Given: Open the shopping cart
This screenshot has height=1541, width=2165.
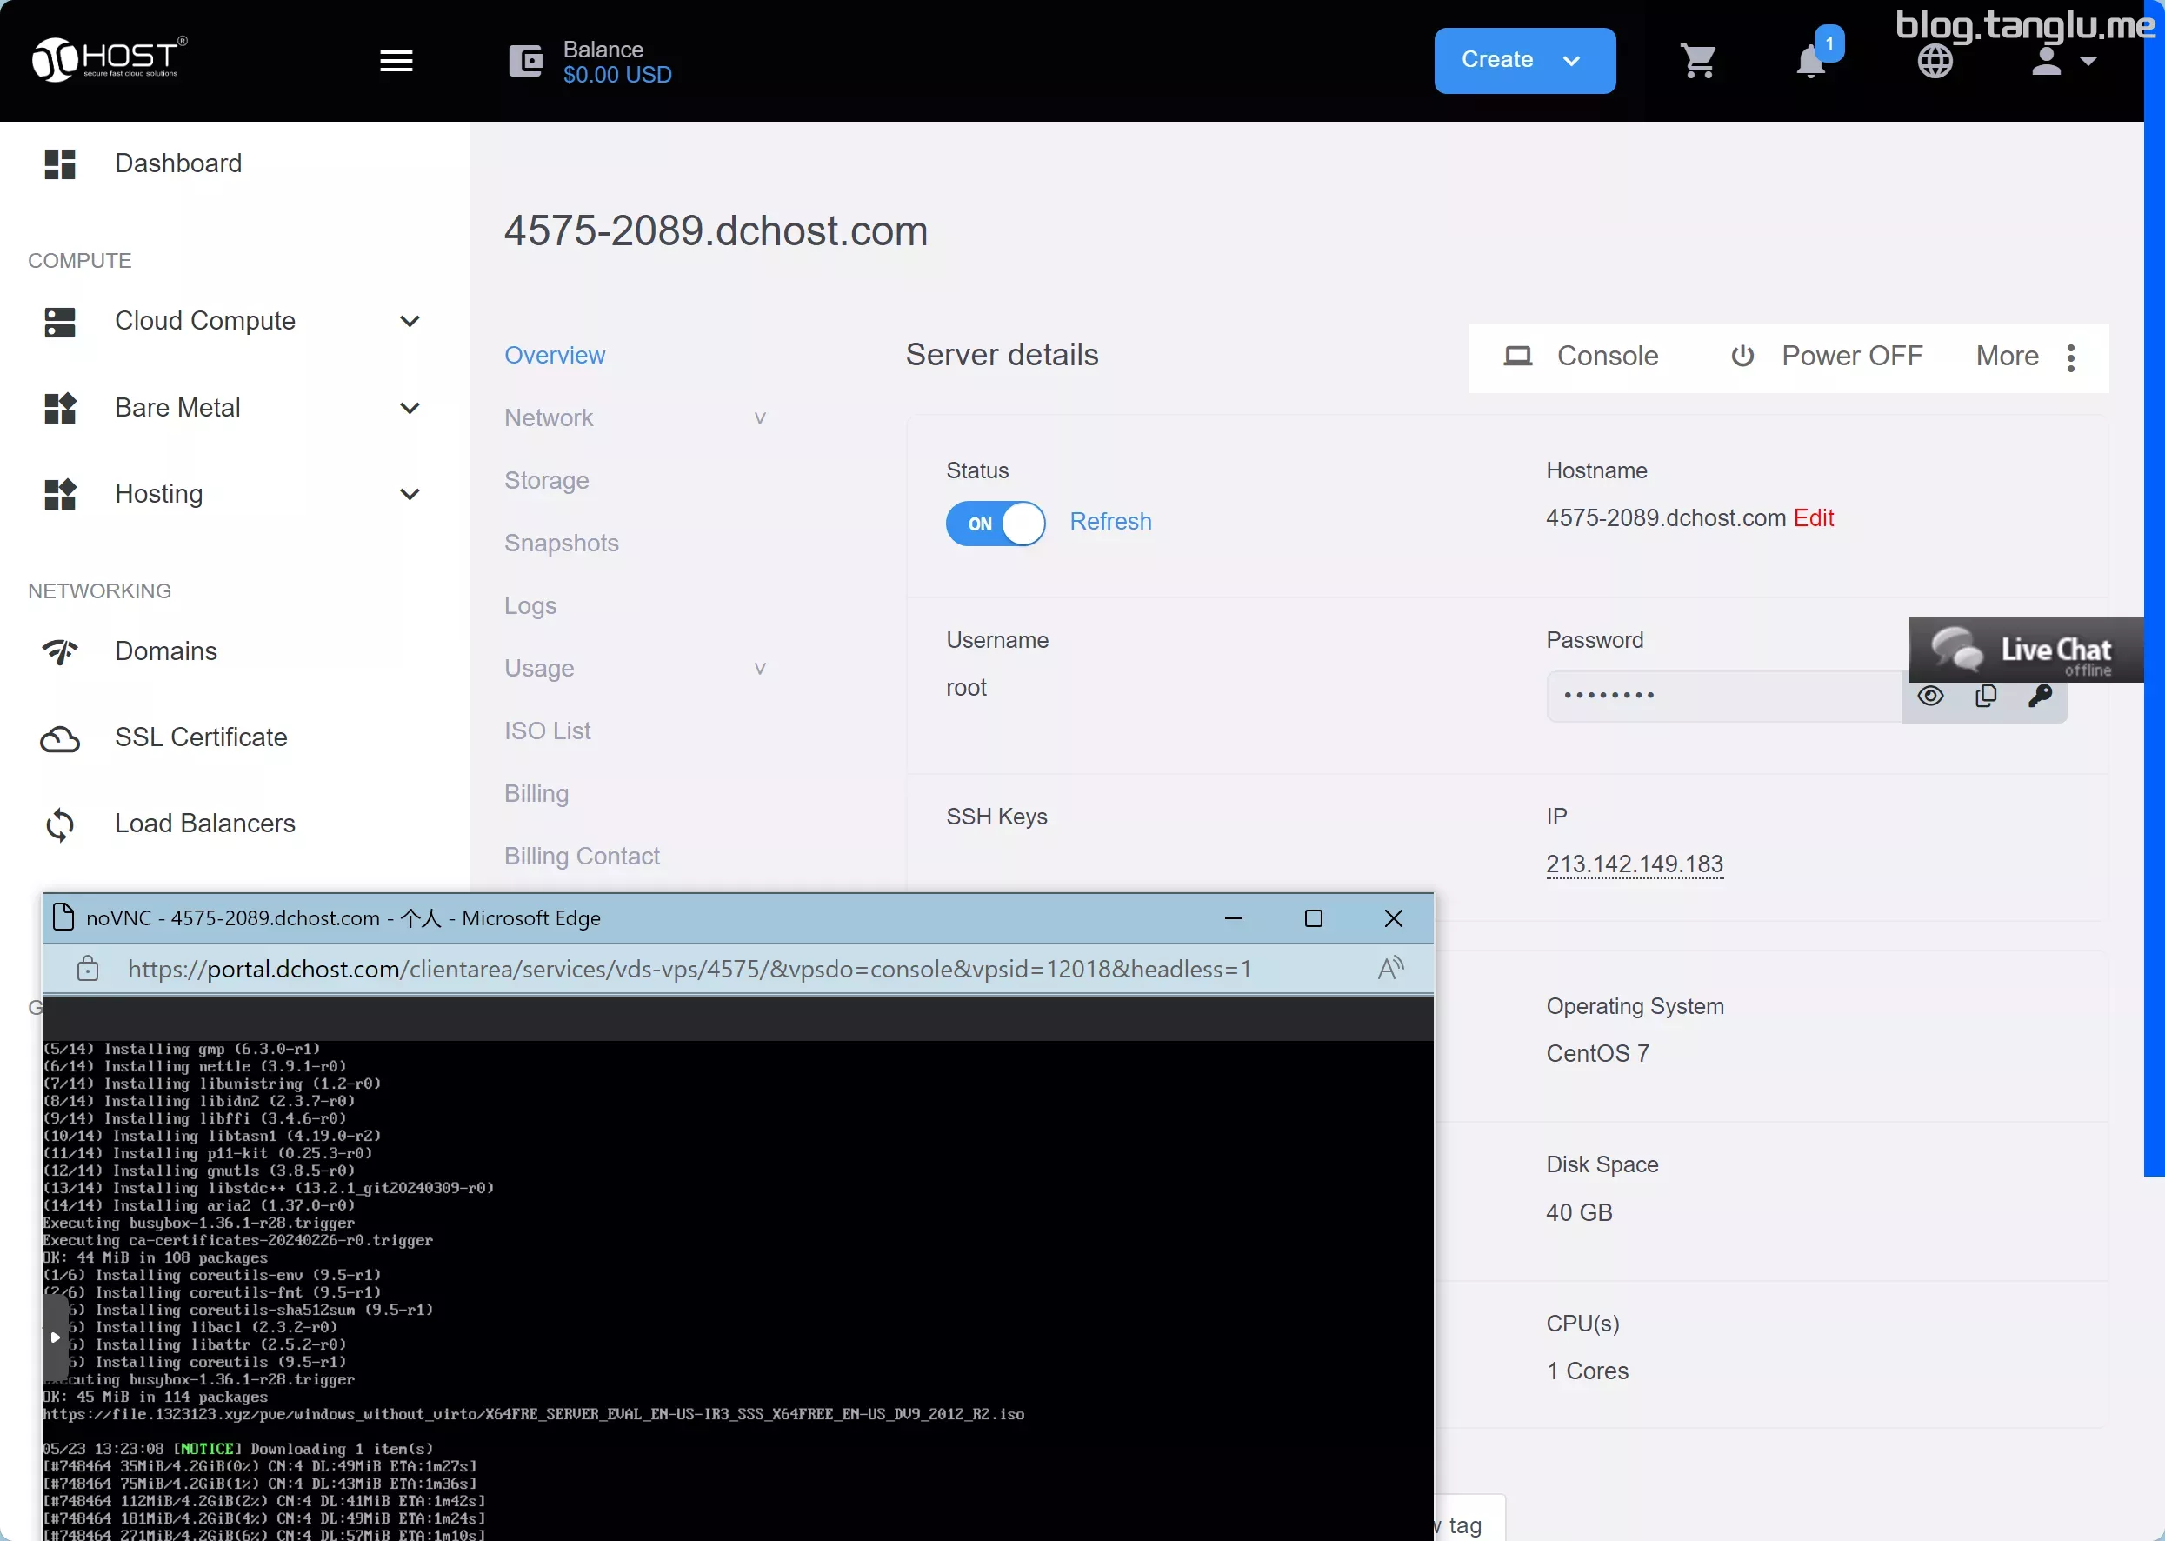Looking at the screenshot, I should pyautogui.click(x=1697, y=62).
